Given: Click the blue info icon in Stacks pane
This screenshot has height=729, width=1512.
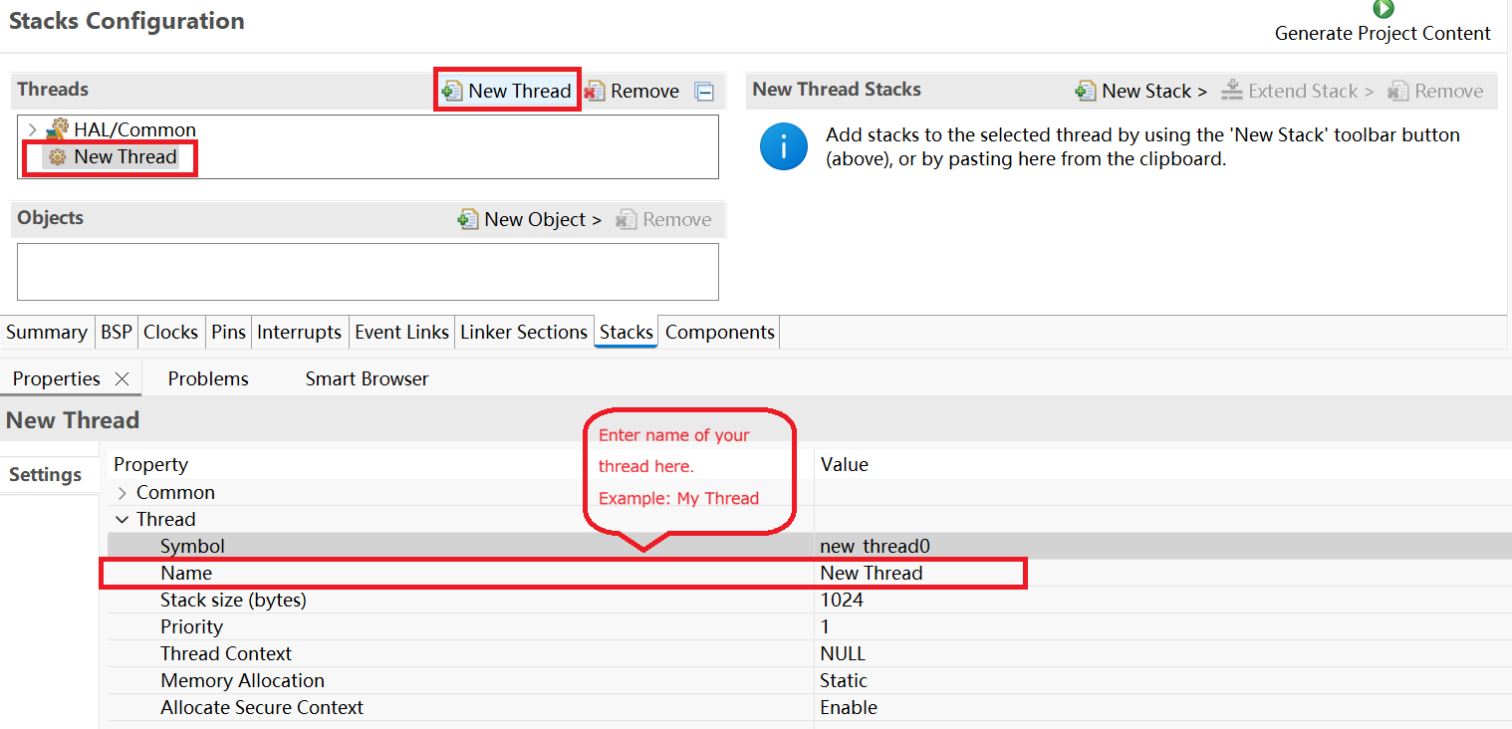Looking at the screenshot, I should (x=784, y=147).
